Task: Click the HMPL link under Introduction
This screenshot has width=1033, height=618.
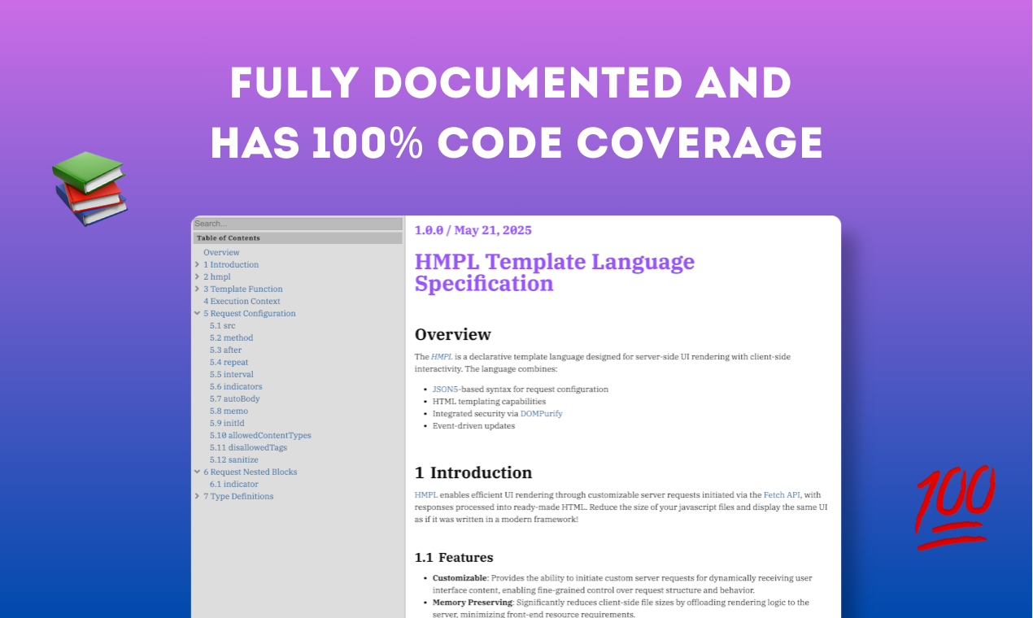Action: 425,494
